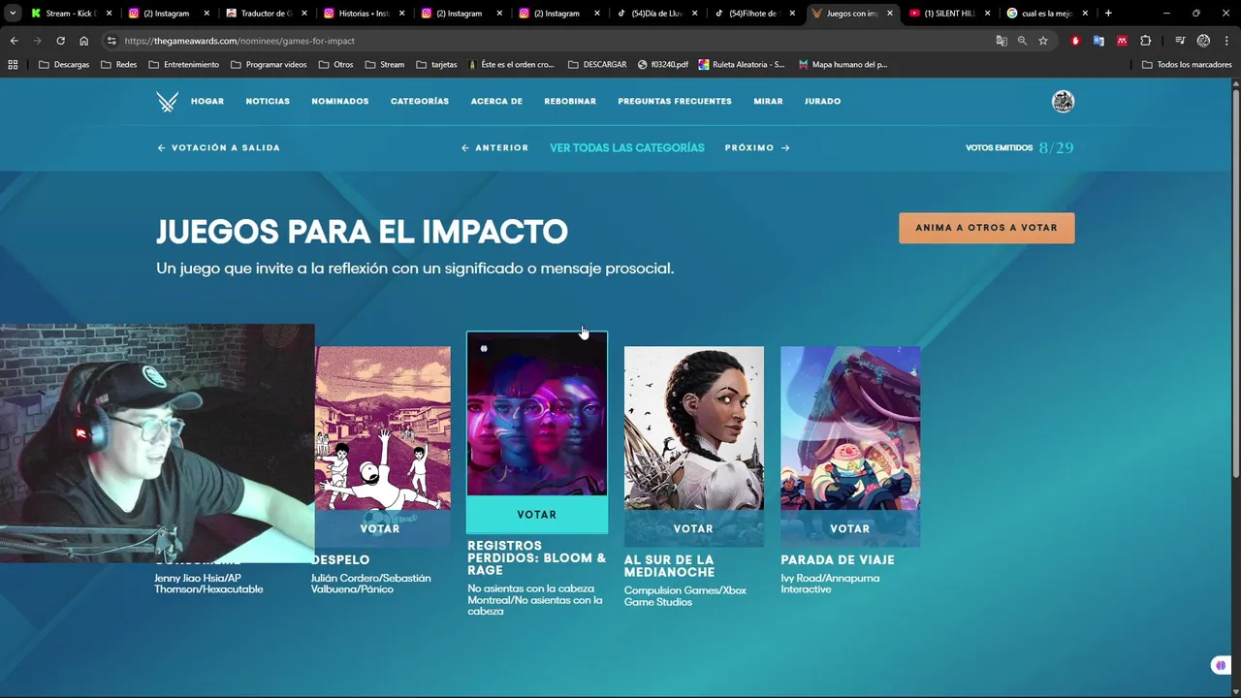1241x698 pixels.
Task: Open the Extensions puzzle-piece icon
Action: click(x=1146, y=41)
